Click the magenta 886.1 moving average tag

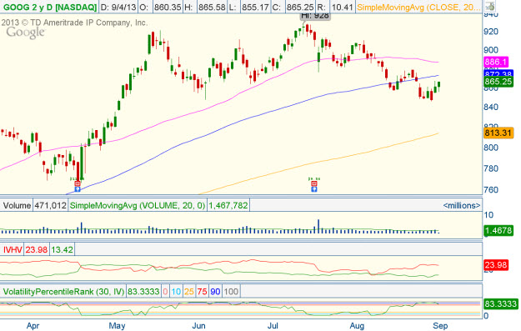pos(497,62)
